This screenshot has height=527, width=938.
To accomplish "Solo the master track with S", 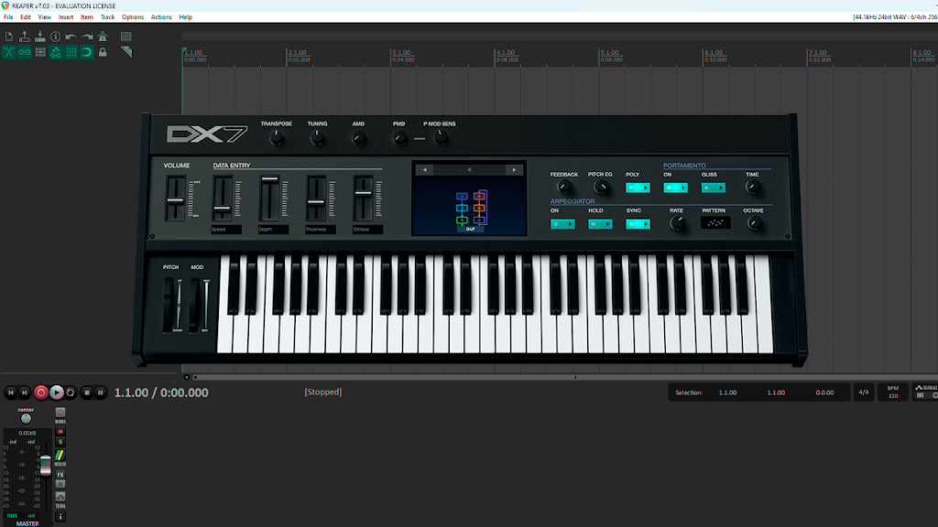I will pyautogui.click(x=60, y=442).
